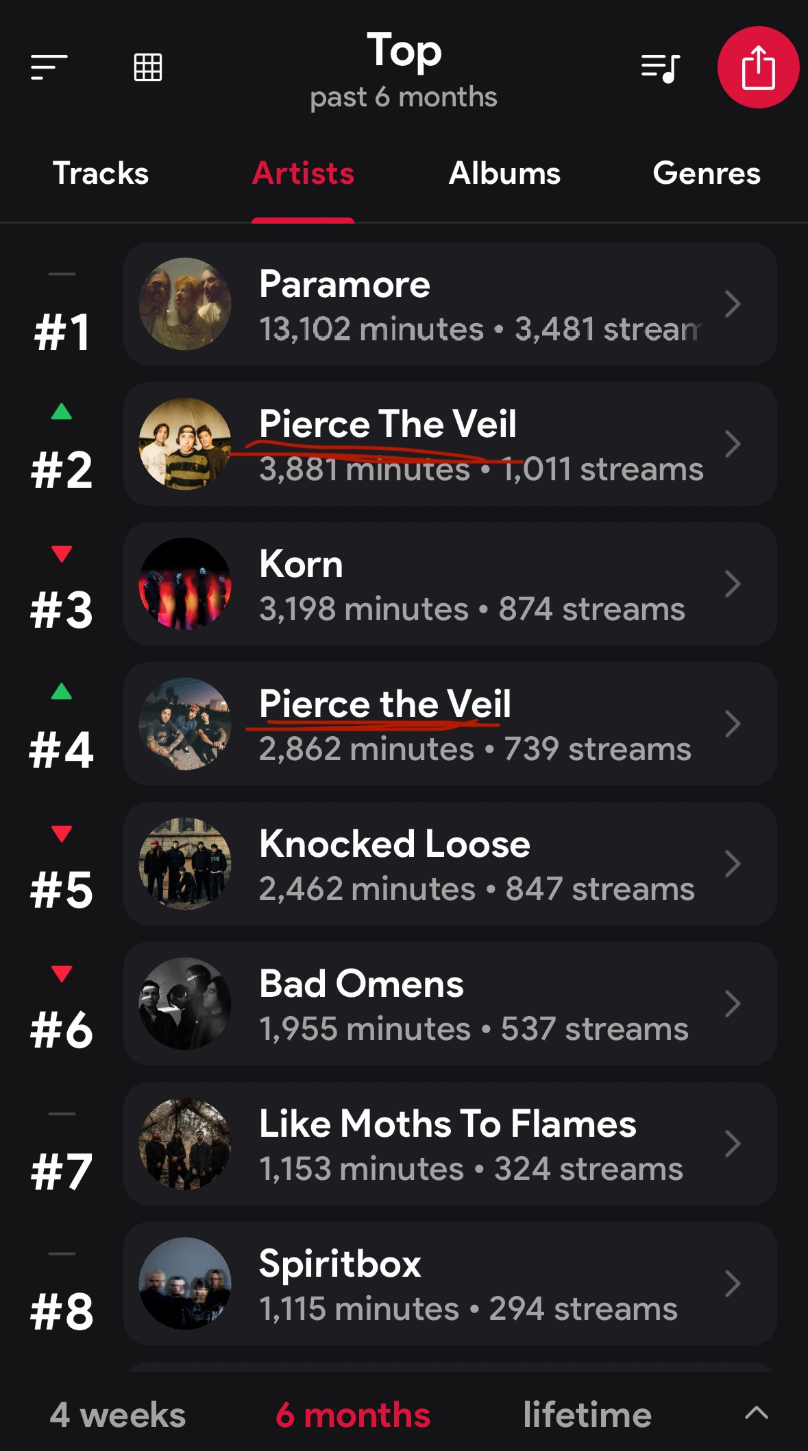Image resolution: width=808 pixels, height=1451 pixels.
Task: Tap Spiritbox round artist avatar
Action: 185,1284
